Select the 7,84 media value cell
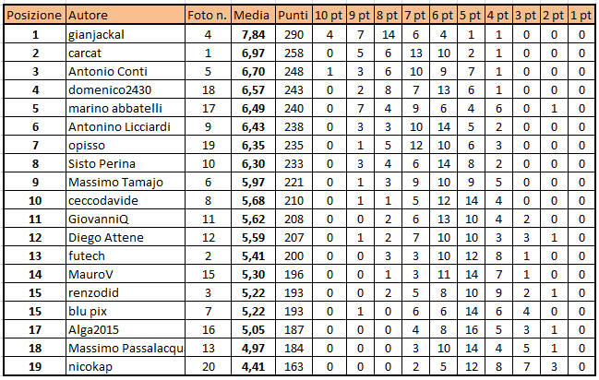 pyautogui.click(x=253, y=35)
